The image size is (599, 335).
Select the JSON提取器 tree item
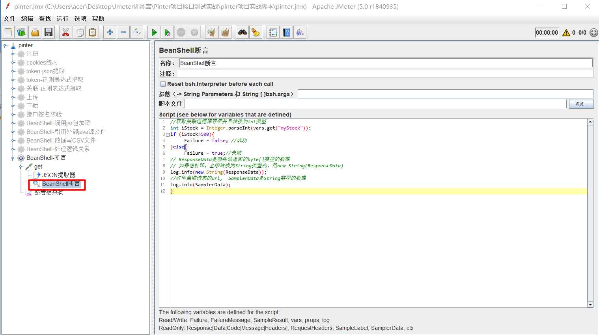[x=58, y=175]
